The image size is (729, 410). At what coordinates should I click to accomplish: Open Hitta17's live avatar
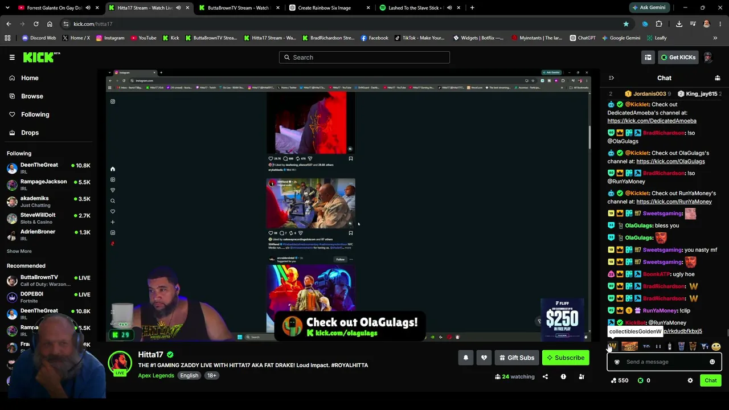(120, 364)
